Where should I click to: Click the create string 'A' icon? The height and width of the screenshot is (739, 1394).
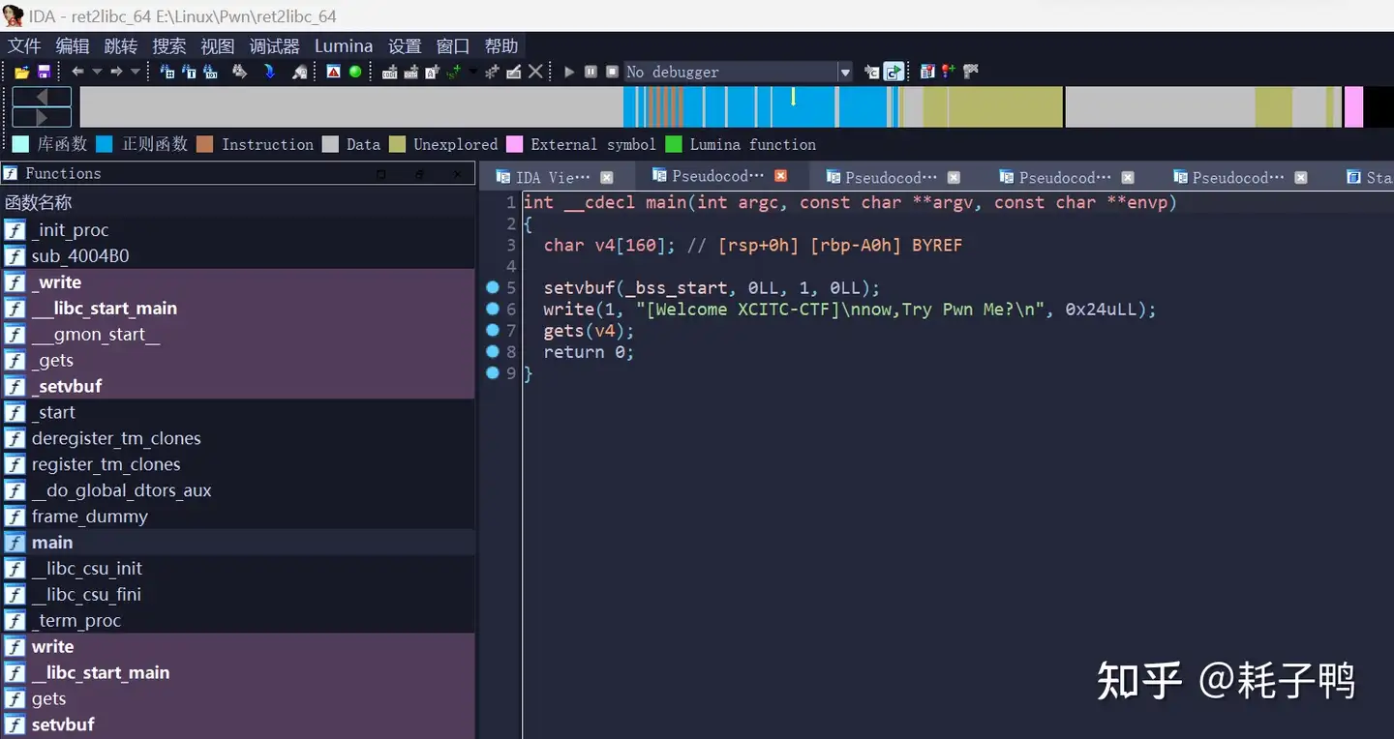pos(432,72)
